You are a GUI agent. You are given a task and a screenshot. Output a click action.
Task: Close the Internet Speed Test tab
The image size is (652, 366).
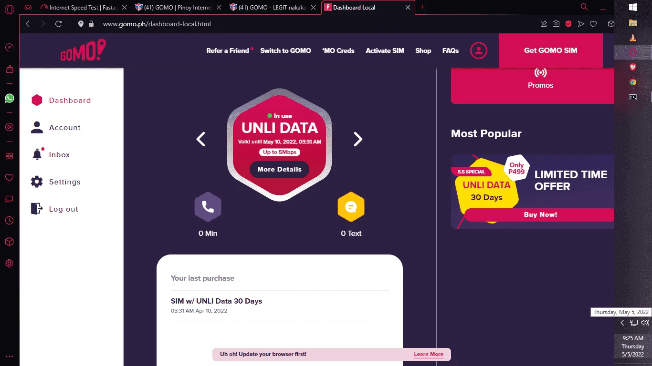(124, 8)
